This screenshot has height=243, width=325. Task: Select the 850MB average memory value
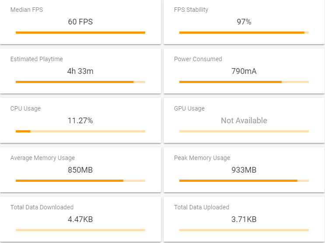(80, 170)
